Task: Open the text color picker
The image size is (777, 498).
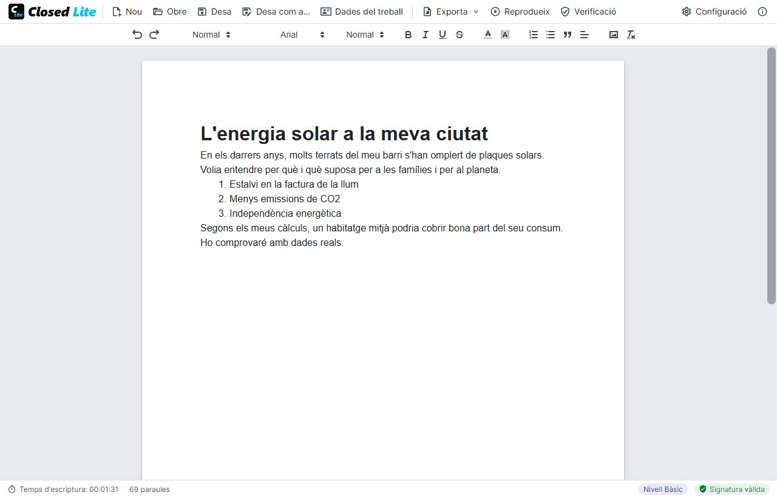Action: [487, 35]
